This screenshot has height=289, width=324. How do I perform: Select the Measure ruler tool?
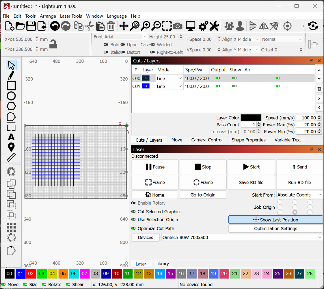click(11, 157)
